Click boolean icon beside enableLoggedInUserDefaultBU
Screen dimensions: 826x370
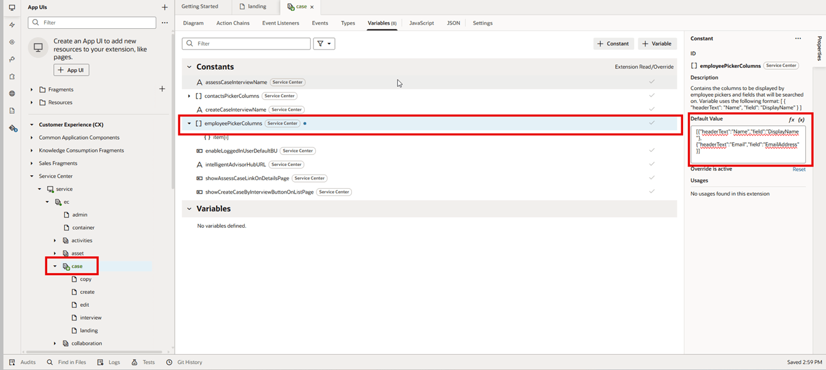tap(199, 151)
